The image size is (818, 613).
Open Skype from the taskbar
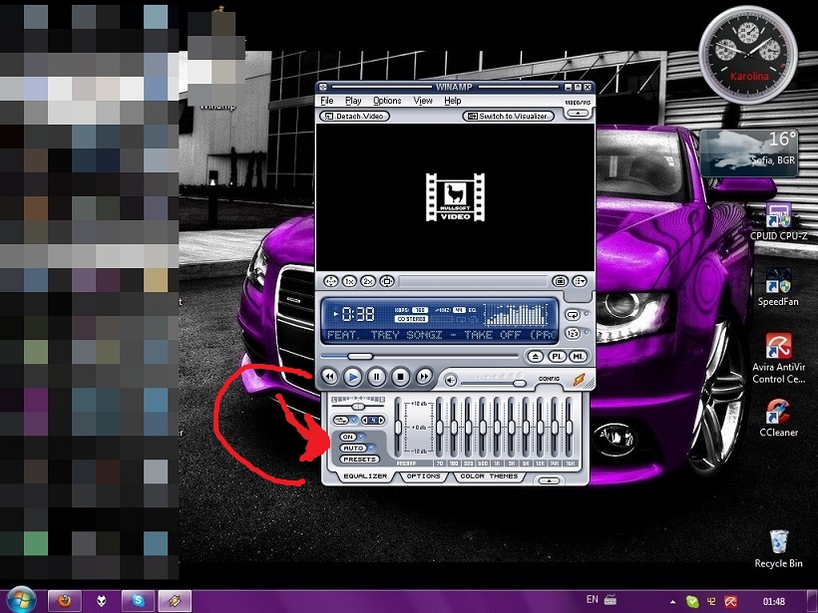(139, 601)
